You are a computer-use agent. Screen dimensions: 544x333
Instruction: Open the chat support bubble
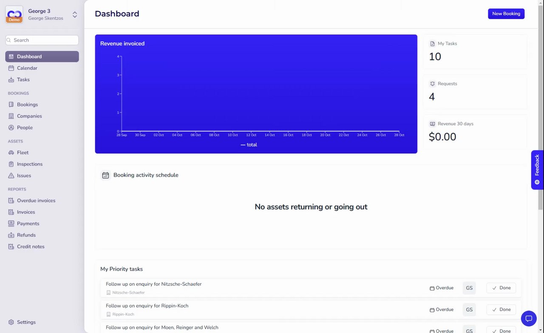pos(529,318)
